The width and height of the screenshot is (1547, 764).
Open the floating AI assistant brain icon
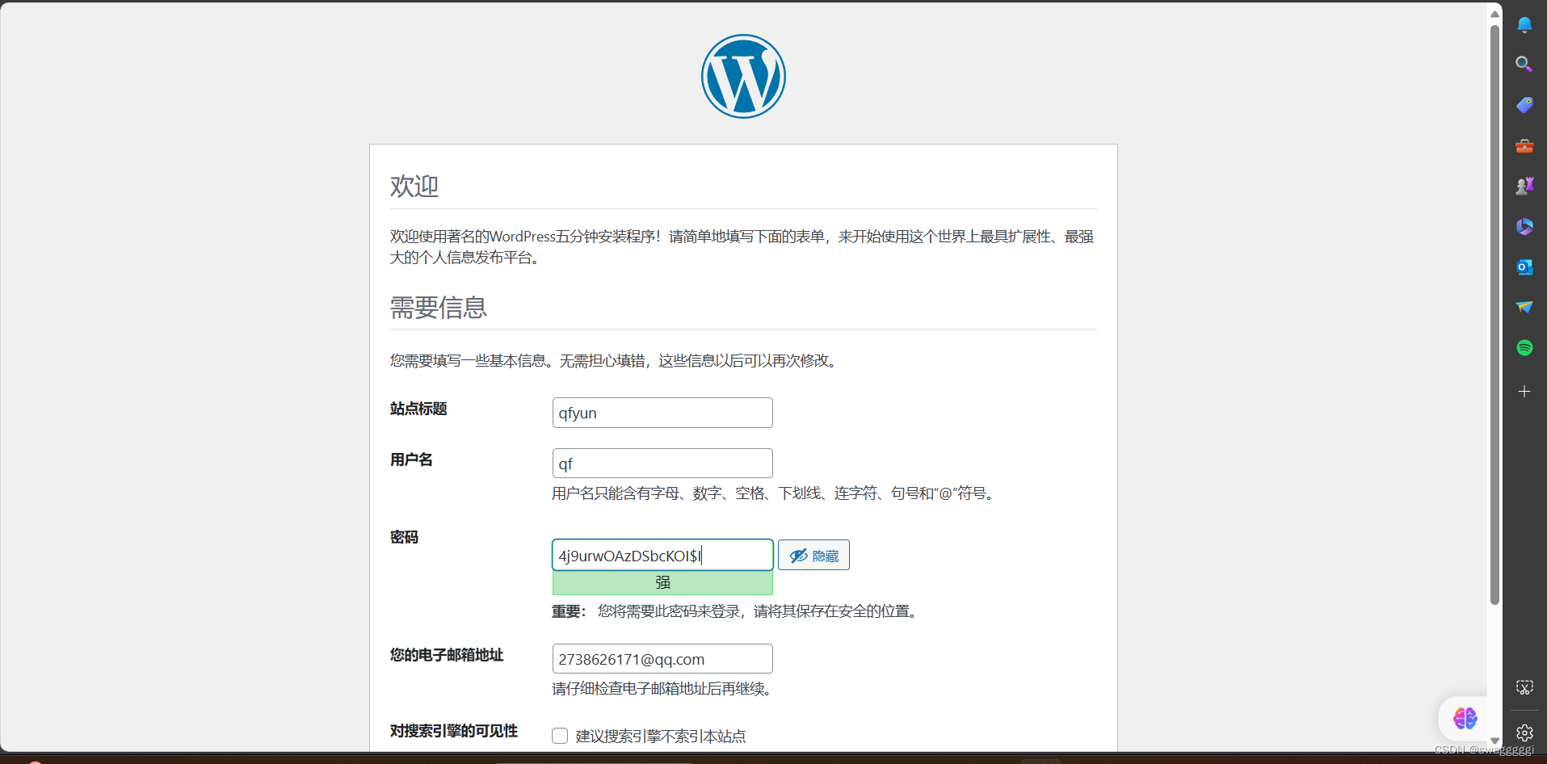(1465, 717)
